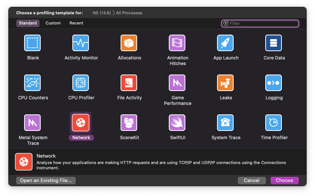Click the Leaks label text
Viewport: 315px width, 196px height.
(226, 98)
